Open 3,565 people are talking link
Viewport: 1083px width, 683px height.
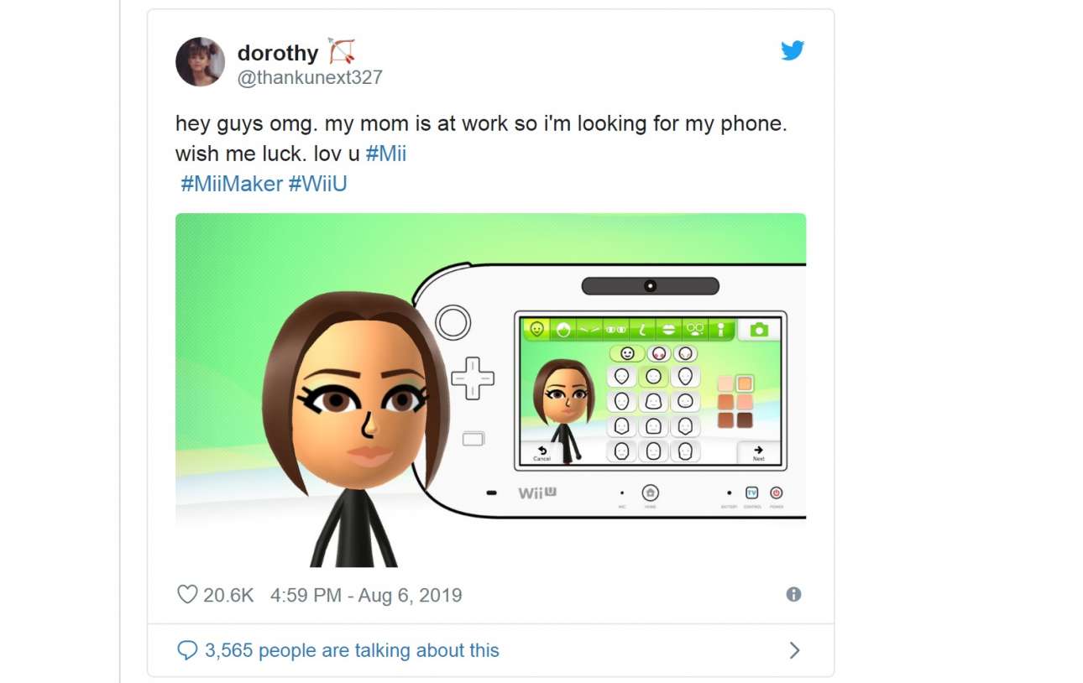(352, 650)
